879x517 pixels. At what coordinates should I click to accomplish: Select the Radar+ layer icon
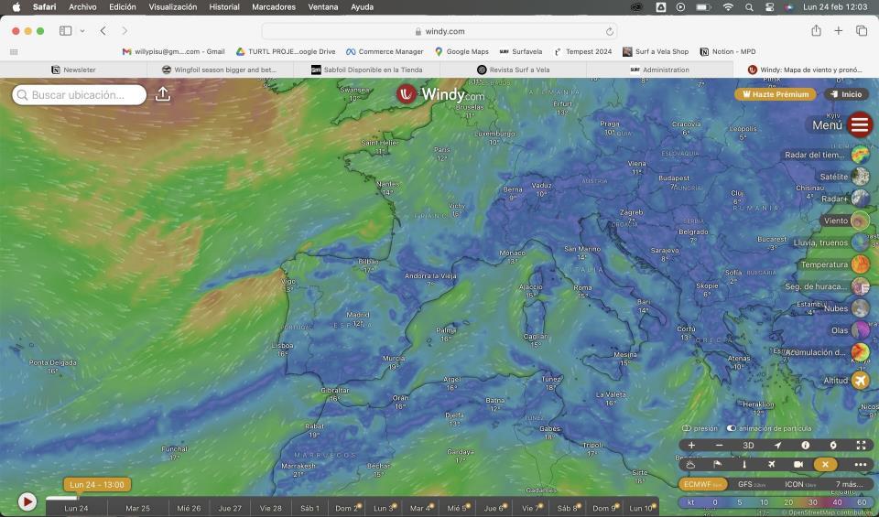861,199
